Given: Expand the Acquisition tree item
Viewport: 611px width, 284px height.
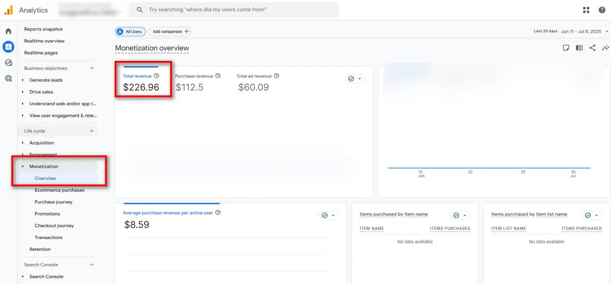Looking at the screenshot, I should point(23,143).
